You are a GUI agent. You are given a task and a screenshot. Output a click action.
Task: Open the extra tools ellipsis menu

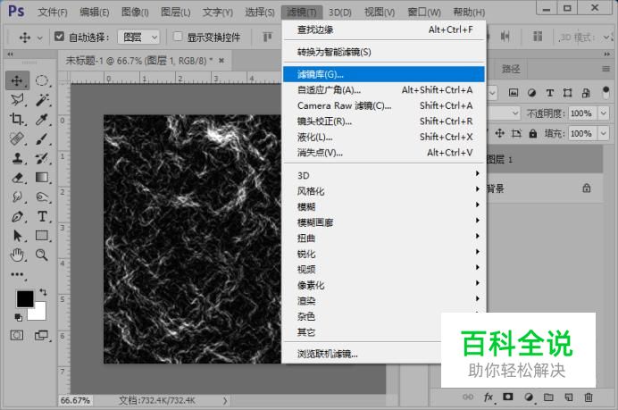pos(17,275)
